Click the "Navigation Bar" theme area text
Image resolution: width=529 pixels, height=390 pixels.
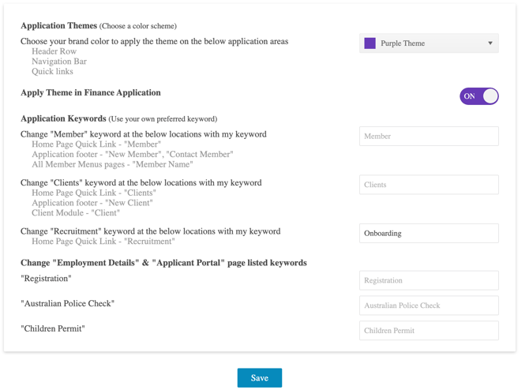[x=59, y=62]
